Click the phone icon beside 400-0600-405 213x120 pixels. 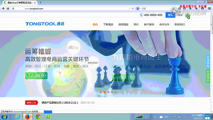(141, 15)
